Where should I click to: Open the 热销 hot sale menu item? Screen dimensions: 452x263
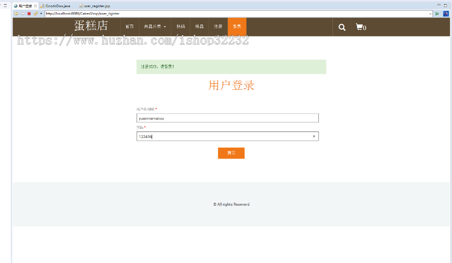[180, 27]
